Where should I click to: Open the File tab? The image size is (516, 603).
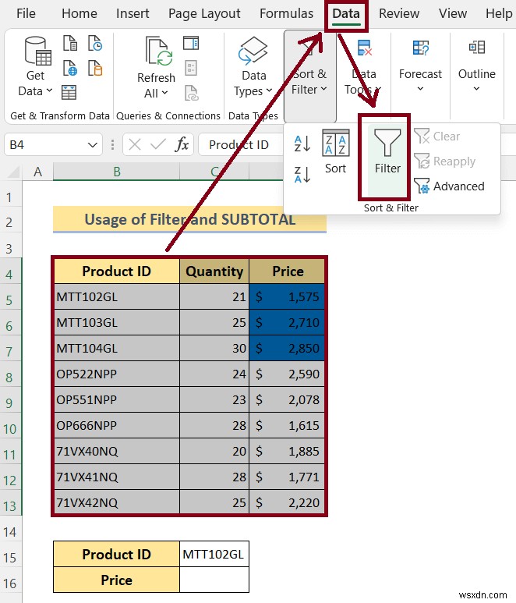[26, 13]
